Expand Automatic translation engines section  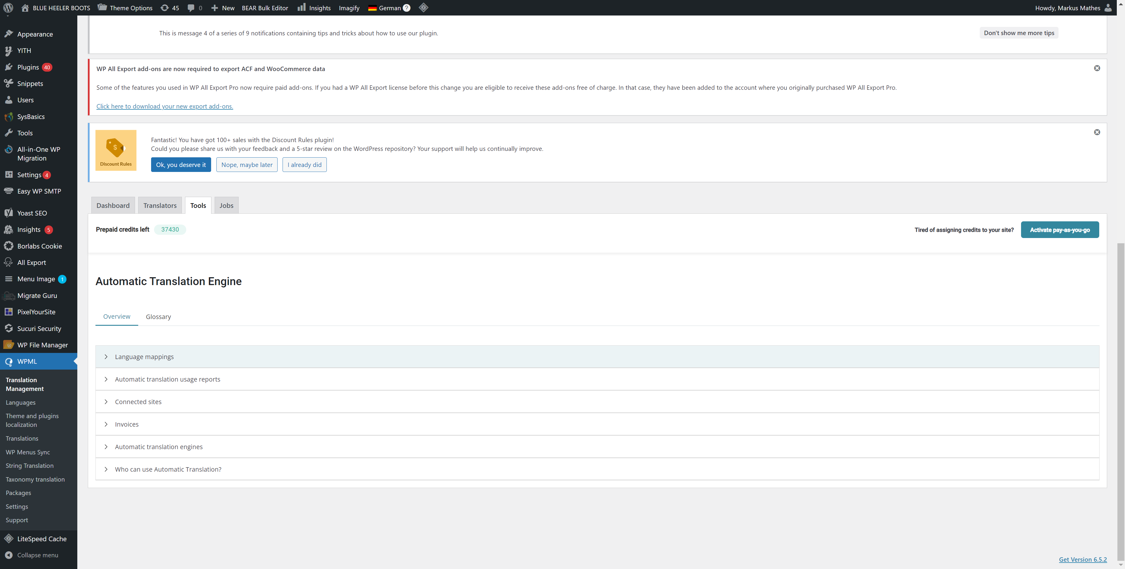597,447
